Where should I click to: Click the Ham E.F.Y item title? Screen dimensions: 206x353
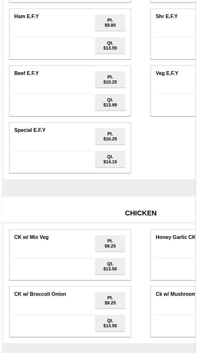(x=26, y=17)
